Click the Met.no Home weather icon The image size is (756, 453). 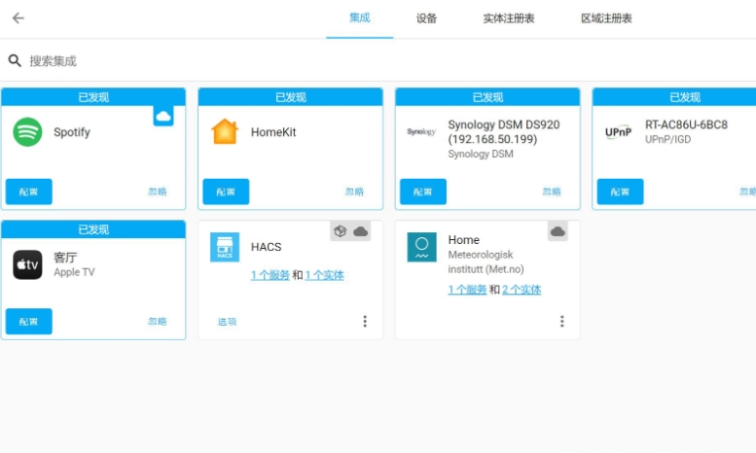click(x=422, y=247)
